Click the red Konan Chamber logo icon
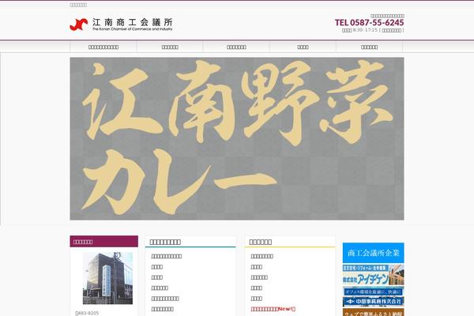The width and height of the screenshot is (474, 316). click(x=78, y=24)
